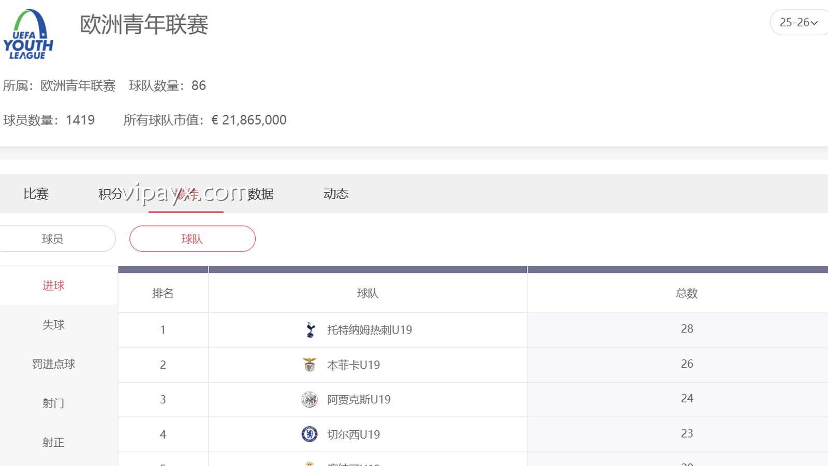Screen dimensions: 828x466
Task: Switch stats to 进球 (Goals)
Action: (x=53, y=285)
